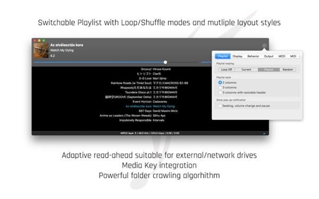Click the playback seek slider knob
Image resolution: width=319 pixels, height=199 pixels.
point(165,62)
